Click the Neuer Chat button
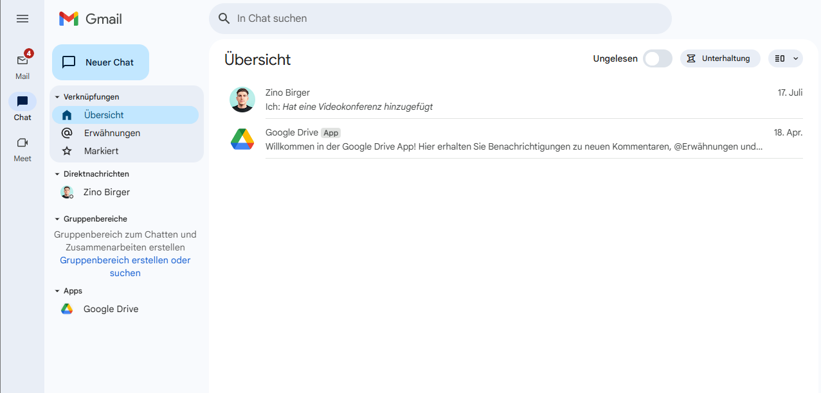This screenshot has height=393, width=821. 100,62
